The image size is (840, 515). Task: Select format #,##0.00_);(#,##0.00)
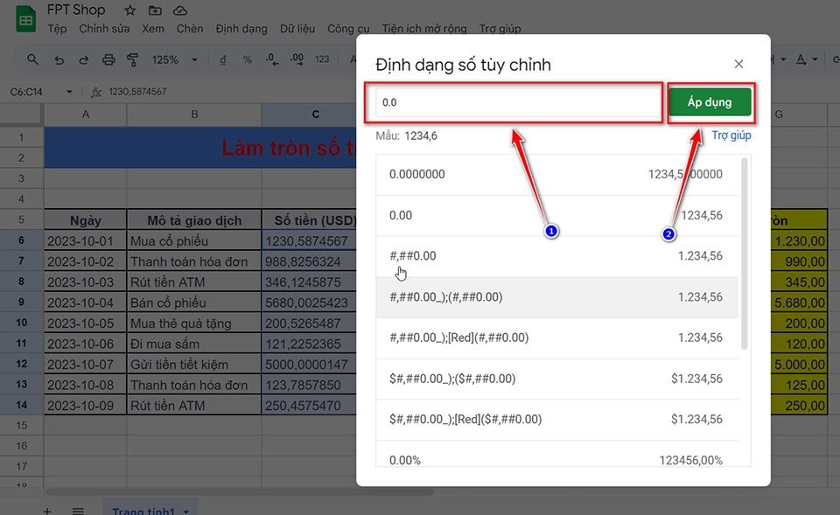point(556,297)
